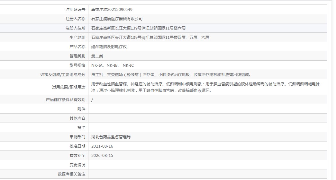Click the 生产地址 label
The image size is (336, 180).
point(77,38)
